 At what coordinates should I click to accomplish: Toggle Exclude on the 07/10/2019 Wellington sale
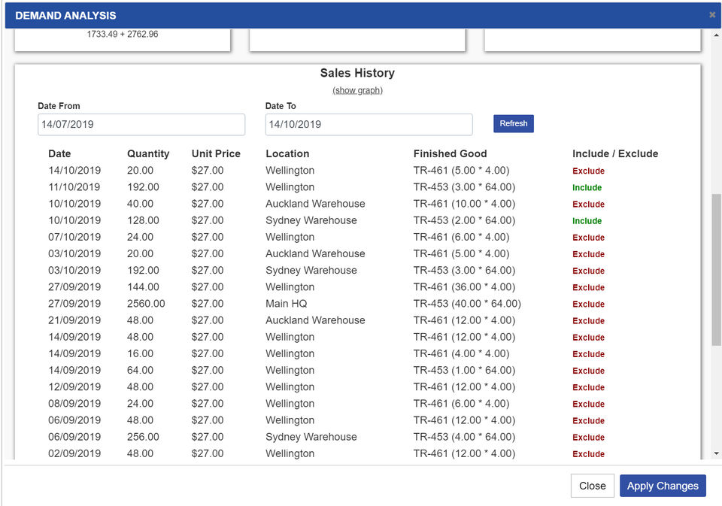[588, 238]
